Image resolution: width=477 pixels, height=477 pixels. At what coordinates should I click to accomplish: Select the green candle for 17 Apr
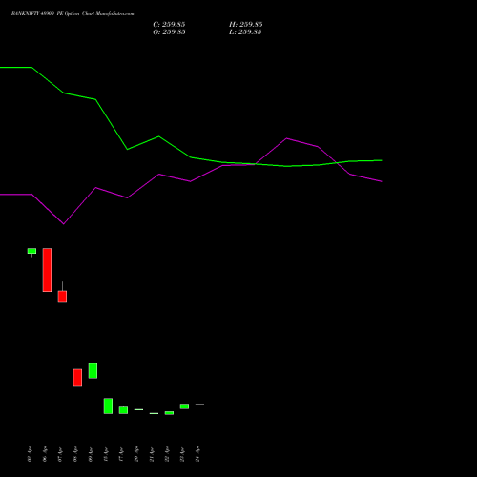123,410
